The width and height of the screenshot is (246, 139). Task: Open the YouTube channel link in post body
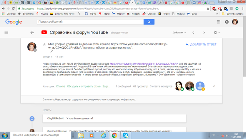point(144,64)
